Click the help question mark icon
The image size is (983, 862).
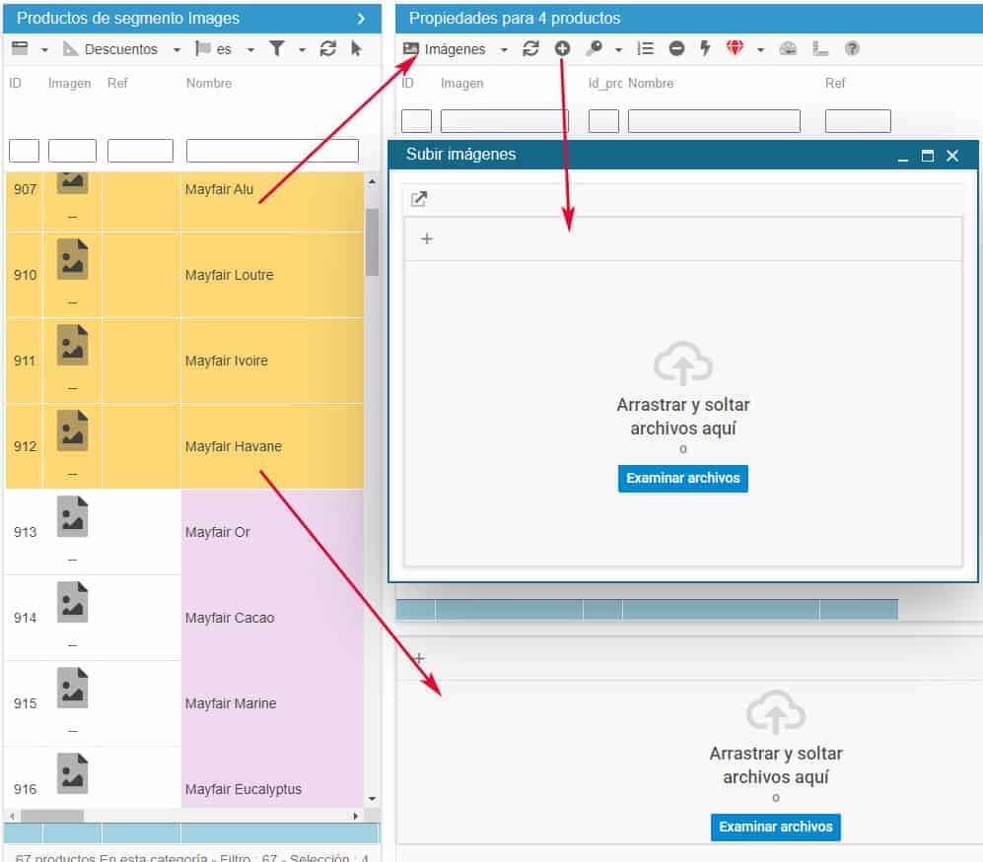[852, 48]
